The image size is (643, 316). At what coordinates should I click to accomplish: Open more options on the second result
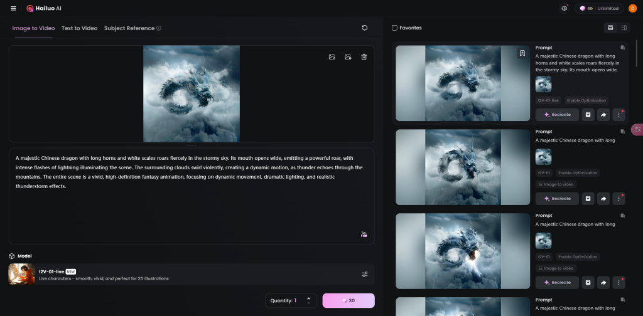619,199
